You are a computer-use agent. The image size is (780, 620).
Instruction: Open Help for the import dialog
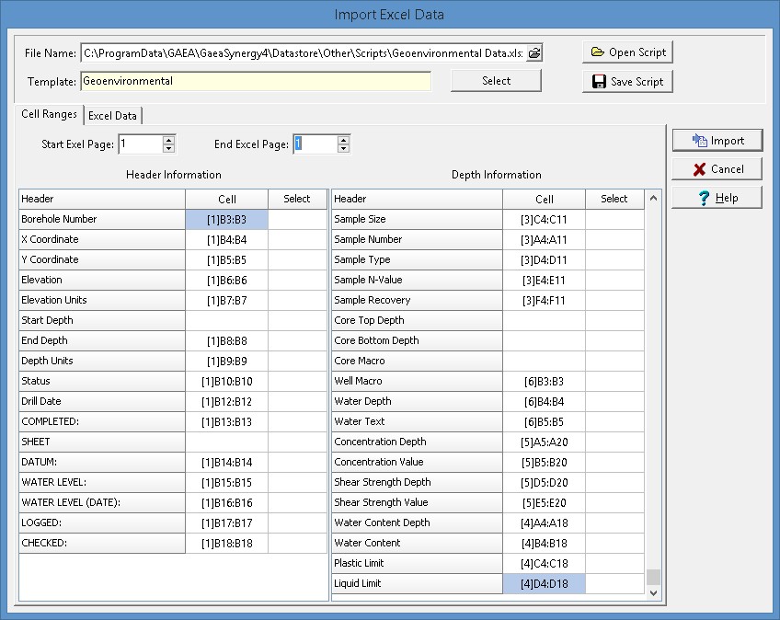pyautogui.click(x=717, y=198)
